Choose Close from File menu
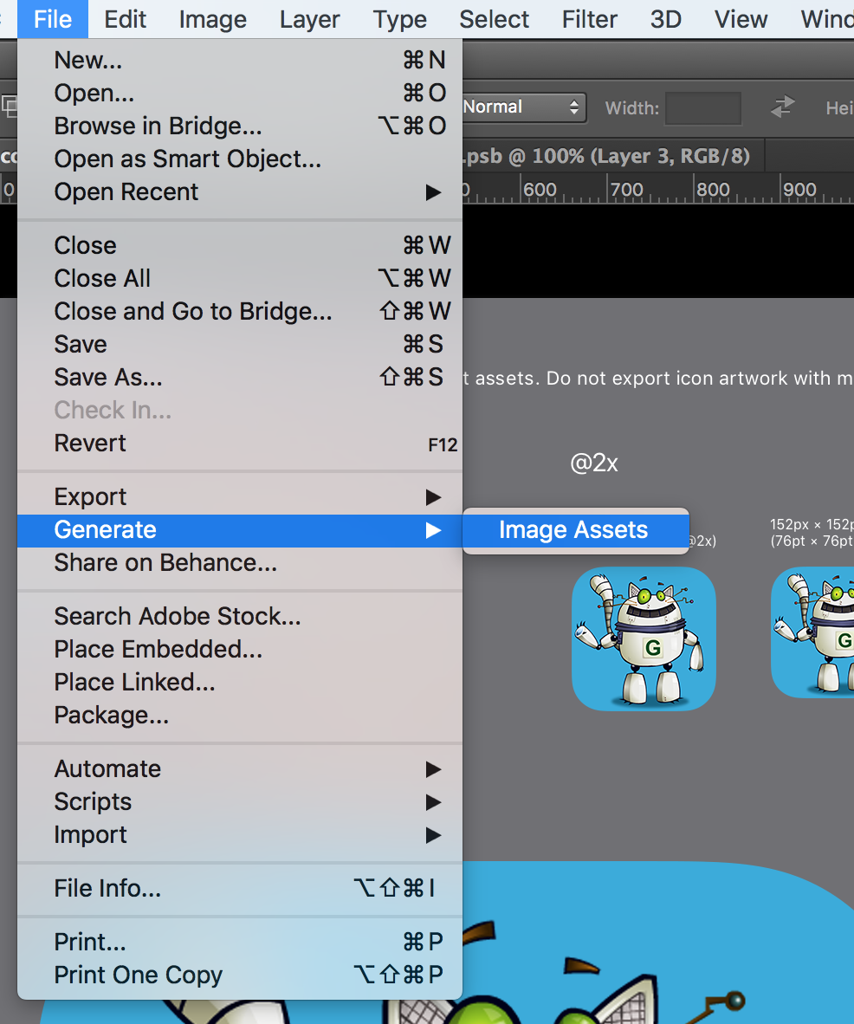 [x=240, y=245]
